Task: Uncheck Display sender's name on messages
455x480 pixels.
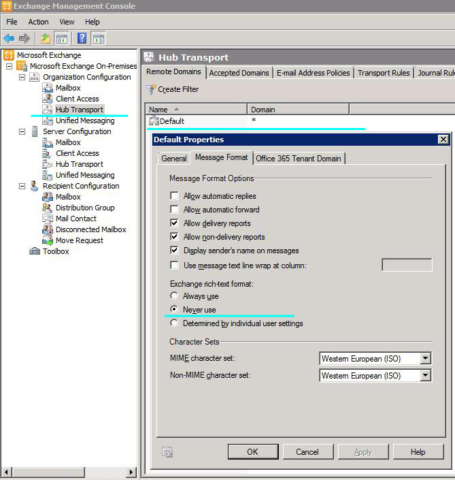Action: pos(174,250)
